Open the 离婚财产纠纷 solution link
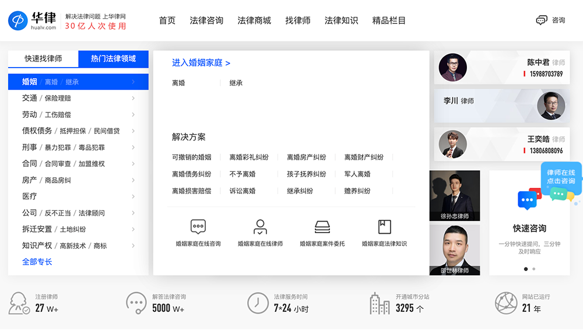583x334 pixels. pyautogui.click(x=364, y=157)
